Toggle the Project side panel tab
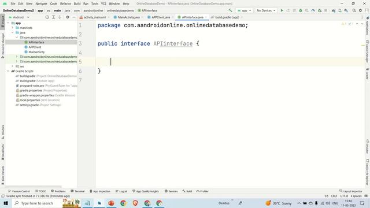The image size is (370, 208). (x=2, y=22)
